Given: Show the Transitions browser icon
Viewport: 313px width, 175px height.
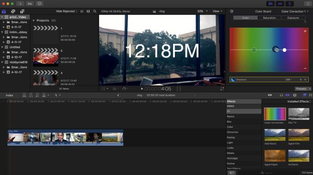Looking at the screenshot, I should [x=311, y=95].
